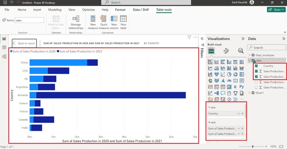Select the area chart visual

[x=216, y=68]
